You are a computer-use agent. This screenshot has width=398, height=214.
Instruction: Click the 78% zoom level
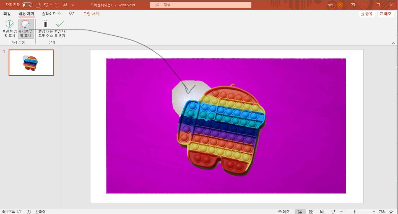point(382,212)
